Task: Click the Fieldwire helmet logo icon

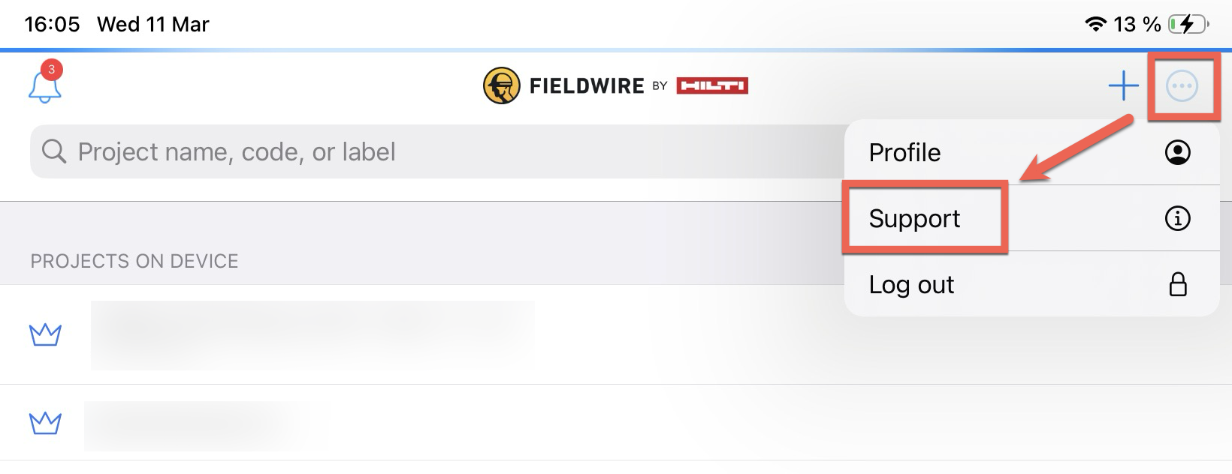Action: (x=500, y=85)
